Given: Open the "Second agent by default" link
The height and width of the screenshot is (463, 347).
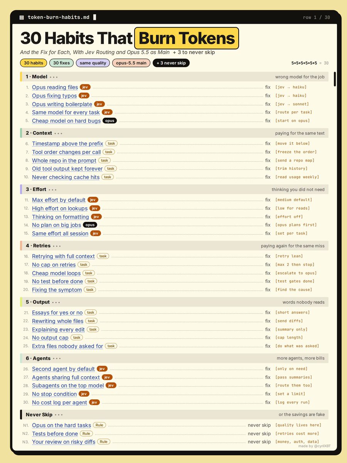Looking at the screenshot, I should click(63, 369).
